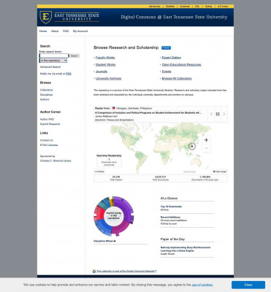This screenshot has height=292, width=271.
Task: Click the ETSU shield logo
Action: [x=46, y=18]
